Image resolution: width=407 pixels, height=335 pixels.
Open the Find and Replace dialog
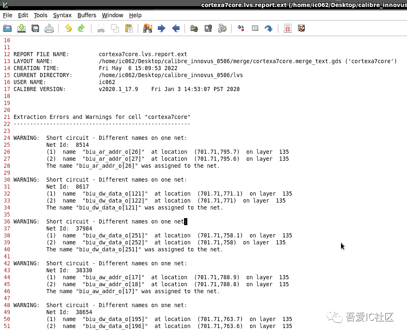click(148, 28)
